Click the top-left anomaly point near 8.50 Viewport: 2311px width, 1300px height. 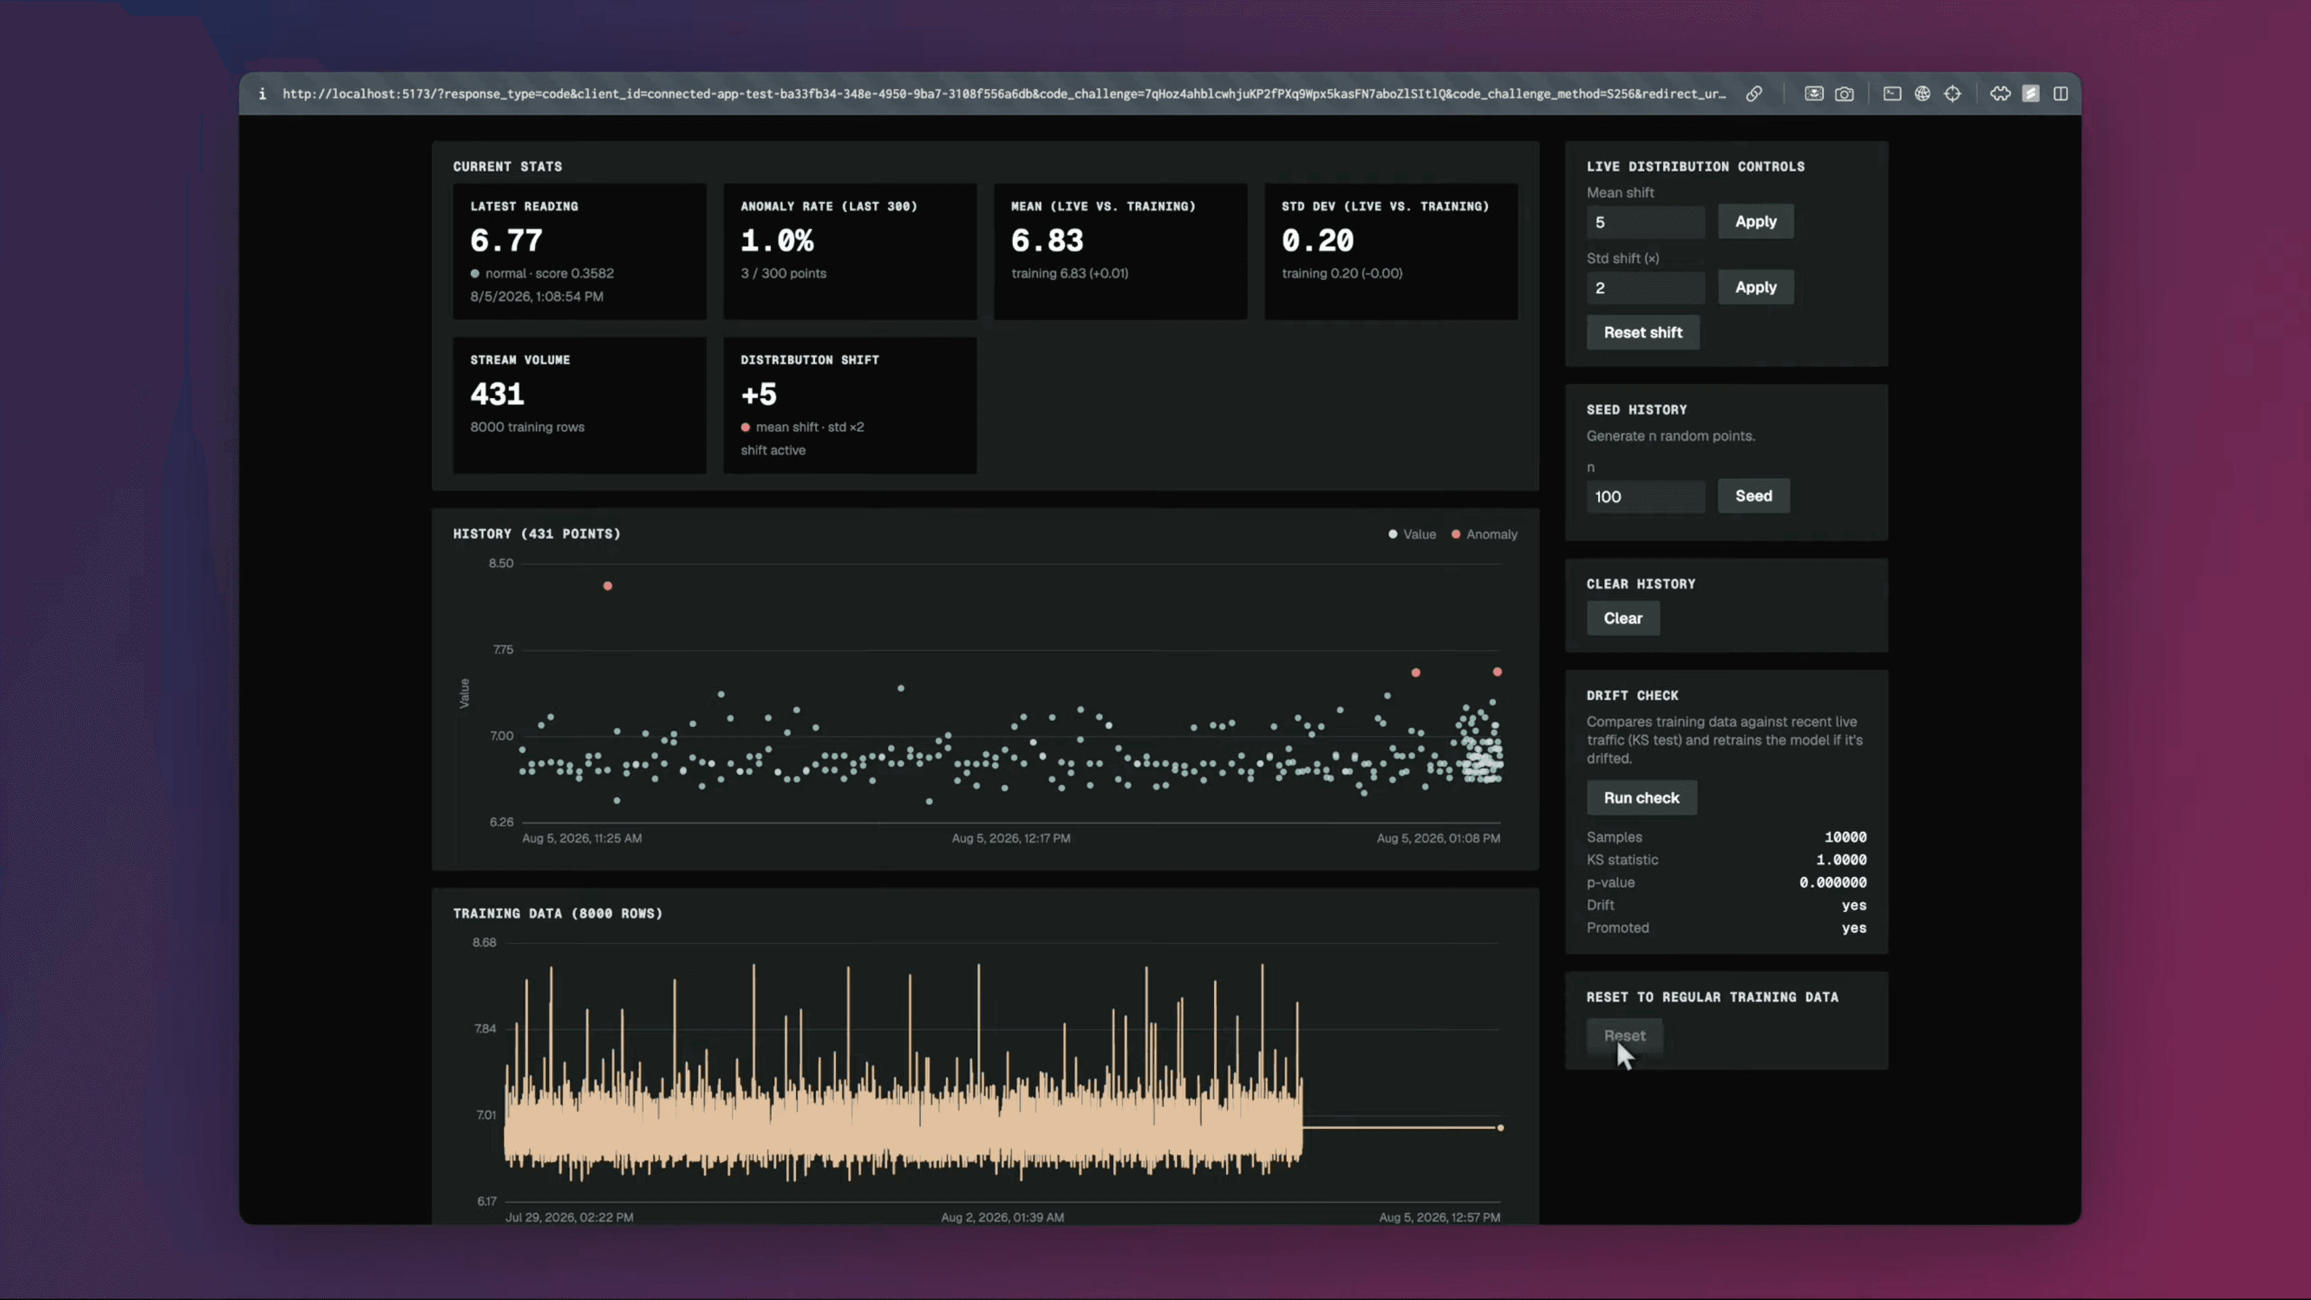[x=607, y=586]
